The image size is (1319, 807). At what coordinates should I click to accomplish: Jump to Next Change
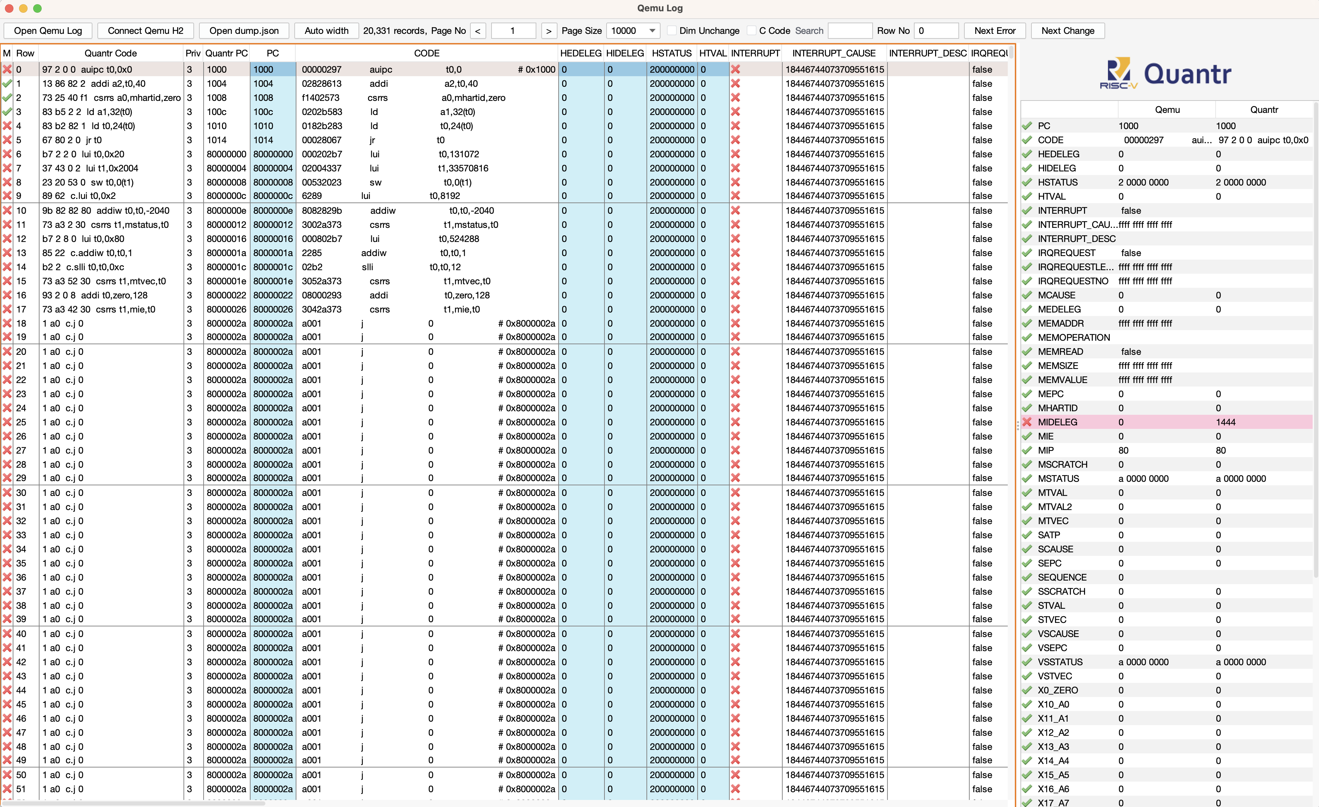tap(1067, 30)
